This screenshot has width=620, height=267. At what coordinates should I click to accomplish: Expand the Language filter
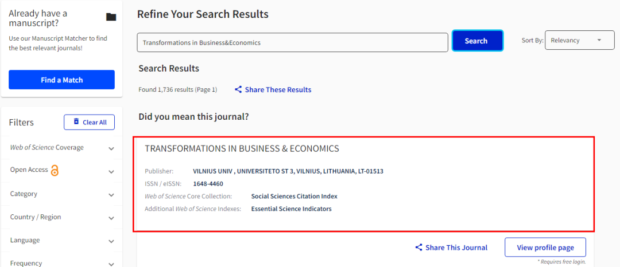[111, 241]
